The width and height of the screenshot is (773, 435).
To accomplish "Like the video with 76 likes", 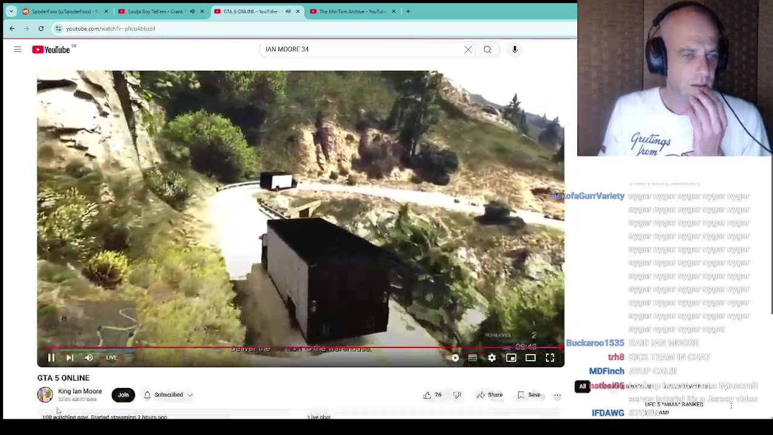I will [432, 395].
